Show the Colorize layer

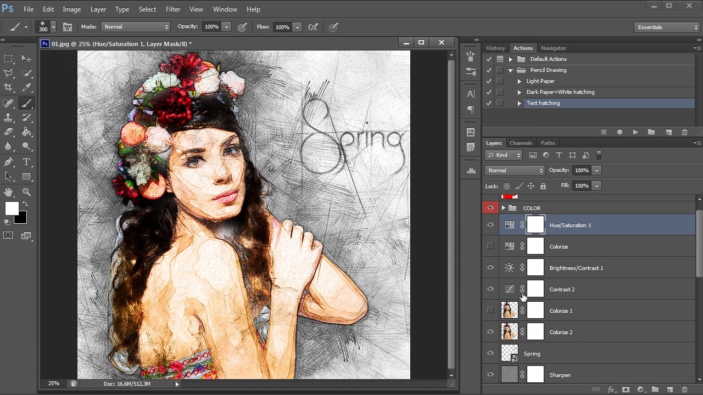[490, 246]
